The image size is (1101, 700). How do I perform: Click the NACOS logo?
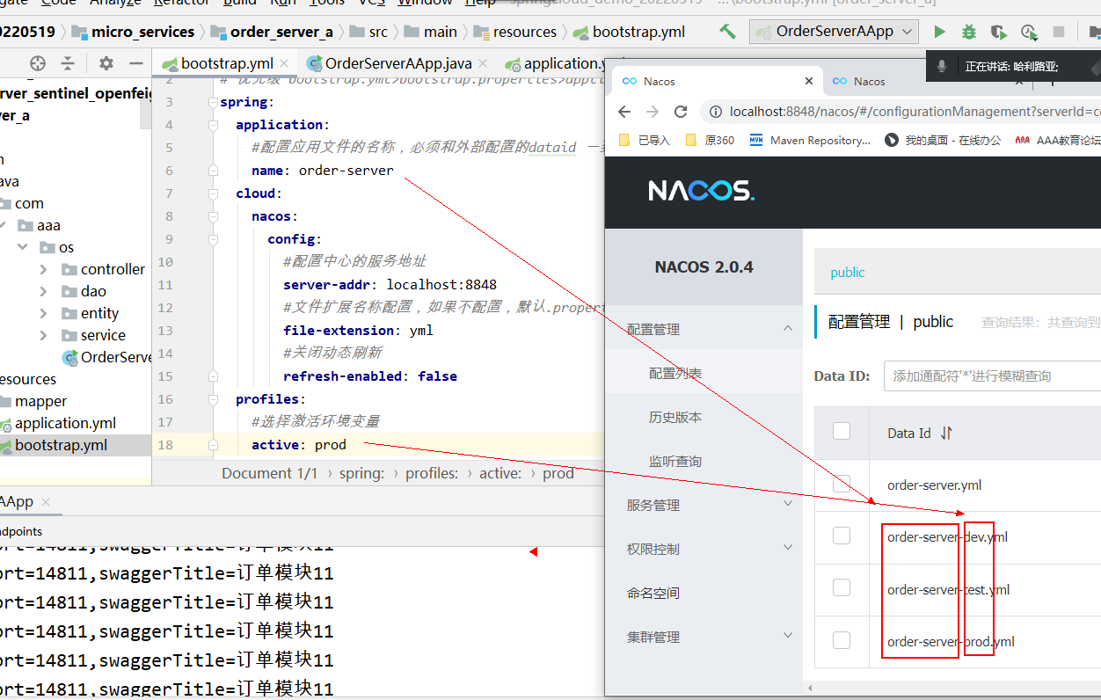click(701, 191)
